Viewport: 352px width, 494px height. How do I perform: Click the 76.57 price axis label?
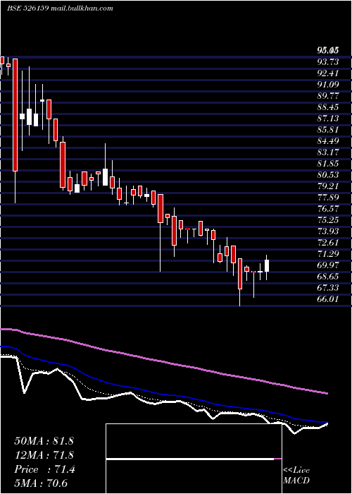click(327, 209)
